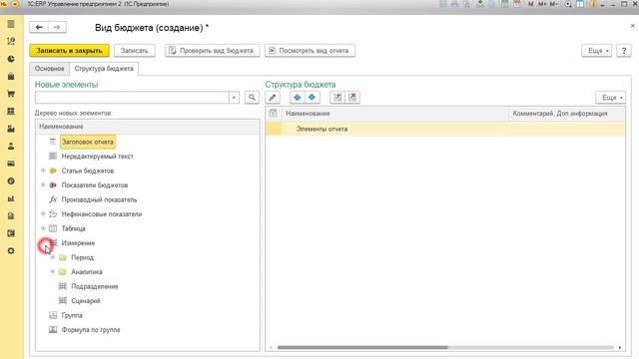639x359 pixels.
Task: Open the top-right Еще dropdown next to ?
Action: [597, 51]
